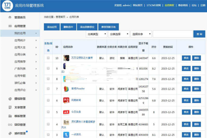Expand the 应用分类 submenu arrow

(x=36, y=55)
